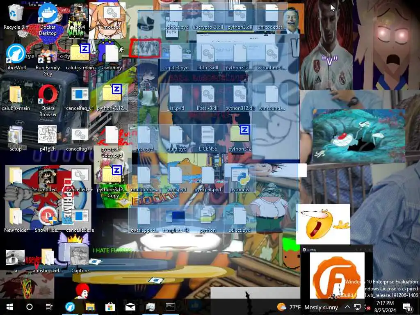Viewport: 420px width, 315px height.
Task: Open Microsoft Store from taskbar
Action: point(110,307)
